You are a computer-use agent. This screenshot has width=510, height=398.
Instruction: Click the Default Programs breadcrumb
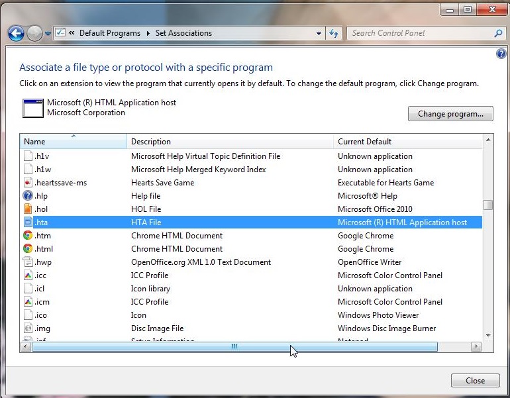click(109, 33)
